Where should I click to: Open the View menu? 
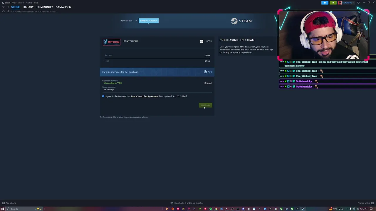pos(14,3)
